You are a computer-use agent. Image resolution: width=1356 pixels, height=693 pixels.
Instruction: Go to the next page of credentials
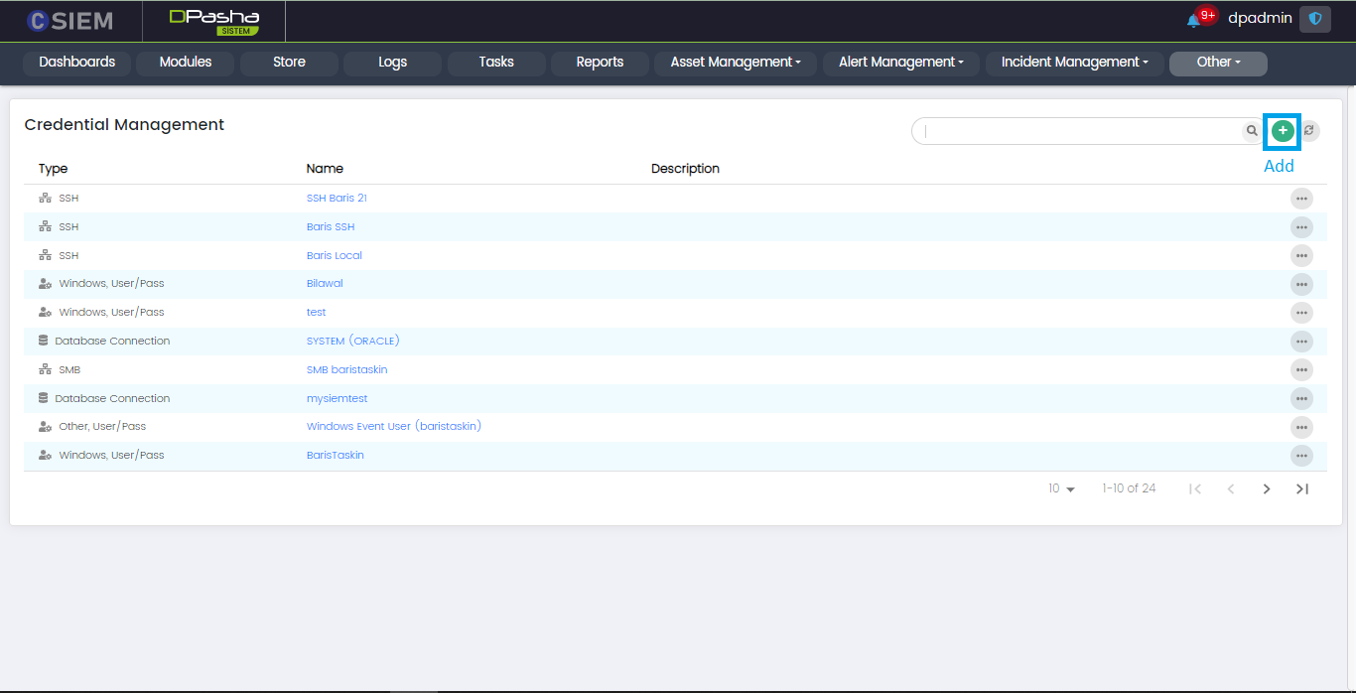pyautogui.click(x=1267, y=488)
